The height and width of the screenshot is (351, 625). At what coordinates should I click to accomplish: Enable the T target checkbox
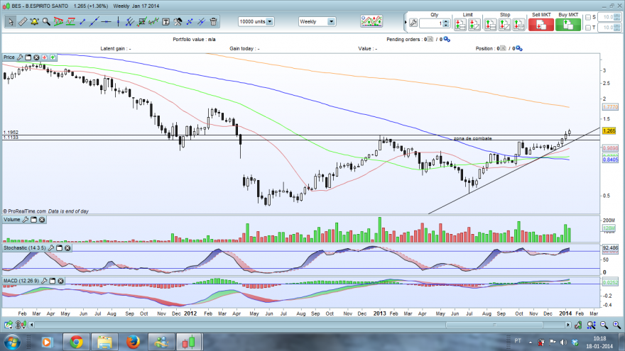coord(588,28)
